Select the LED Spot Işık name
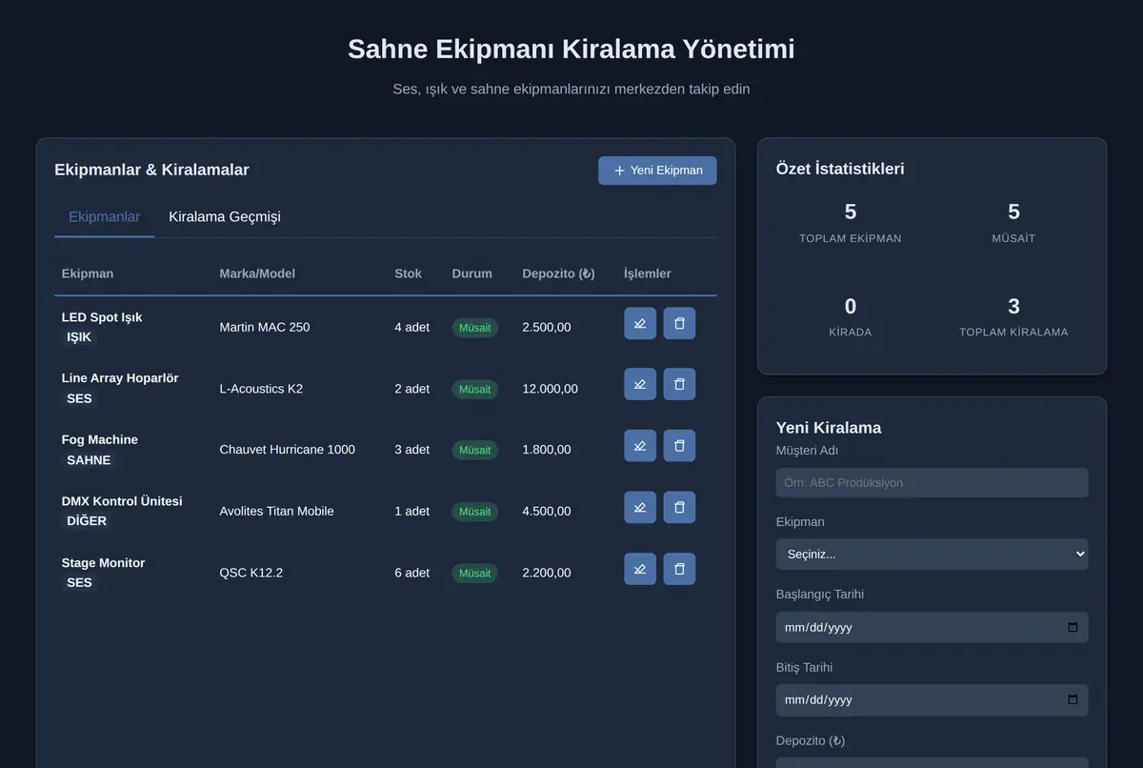The width and height of the screenshot is (1143, 768). coord(102,316)
